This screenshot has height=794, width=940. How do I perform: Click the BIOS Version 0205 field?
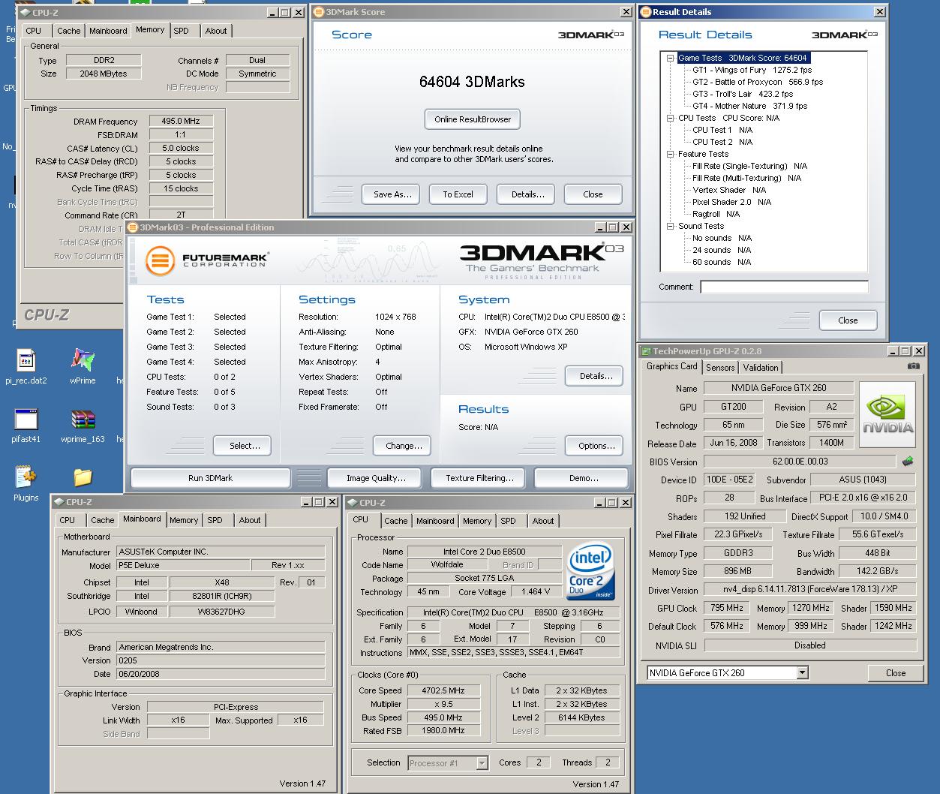point(220,660)
